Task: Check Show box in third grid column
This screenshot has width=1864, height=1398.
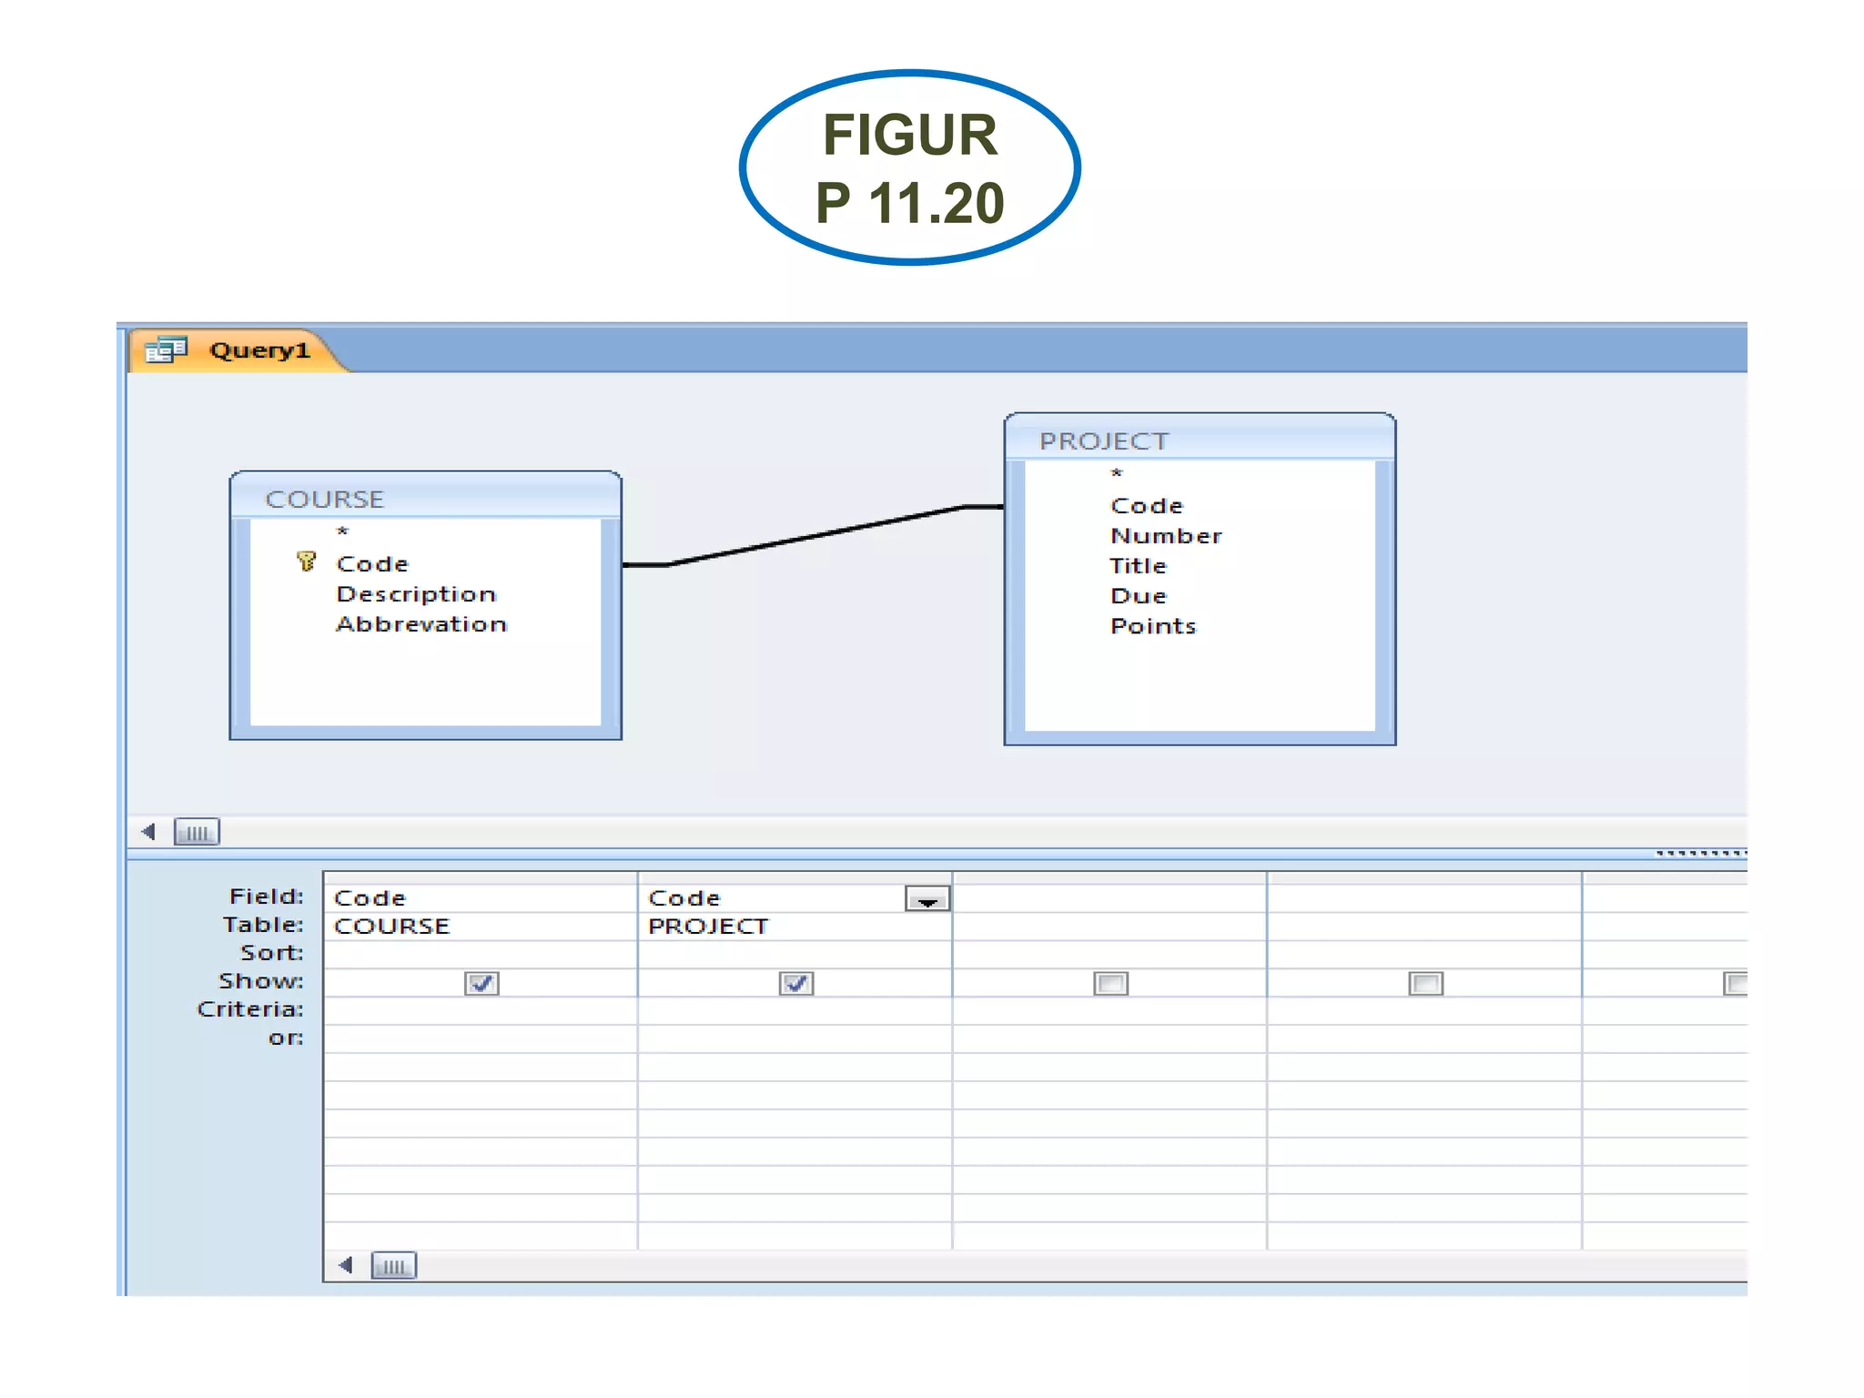Action: (x=1110, y=983)
